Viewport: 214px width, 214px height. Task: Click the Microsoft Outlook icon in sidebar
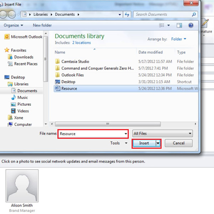tap(7, 37)
